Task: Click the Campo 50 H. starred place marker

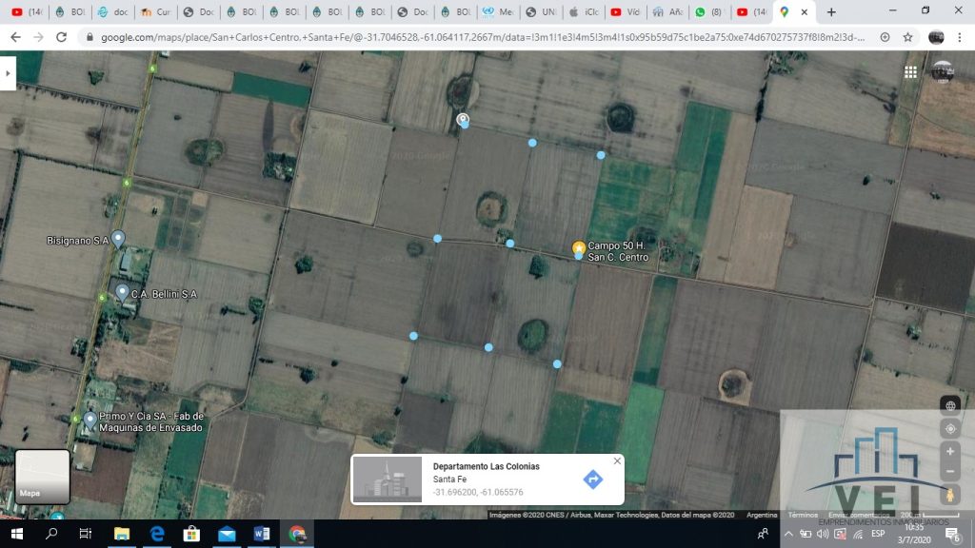Action: click(579, 248)
